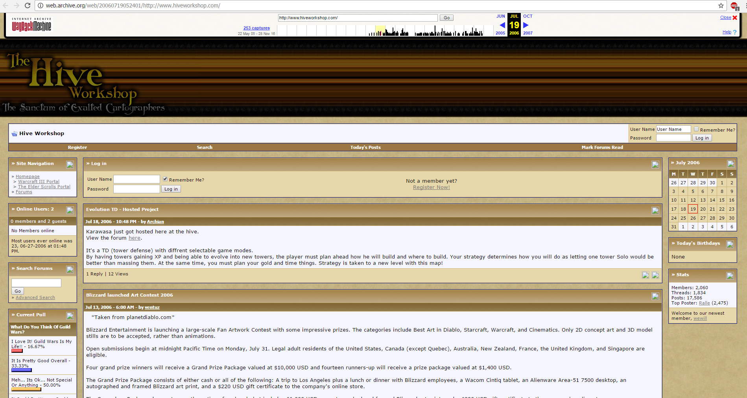This screenshot has height=398, width=747.
Task: Collapse the Today's Birthdays panel
Action: tap(730, 244)
